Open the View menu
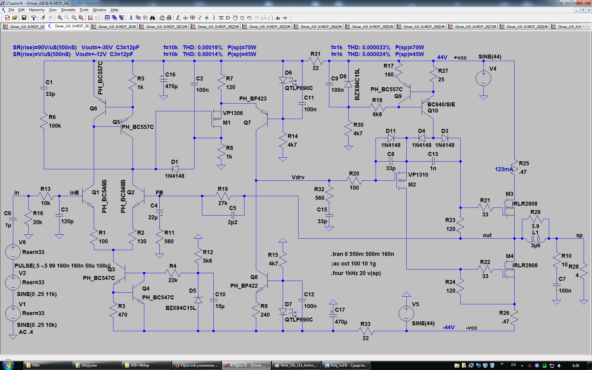The width and height of the screenshot is (592, 370). pos(53,10)
